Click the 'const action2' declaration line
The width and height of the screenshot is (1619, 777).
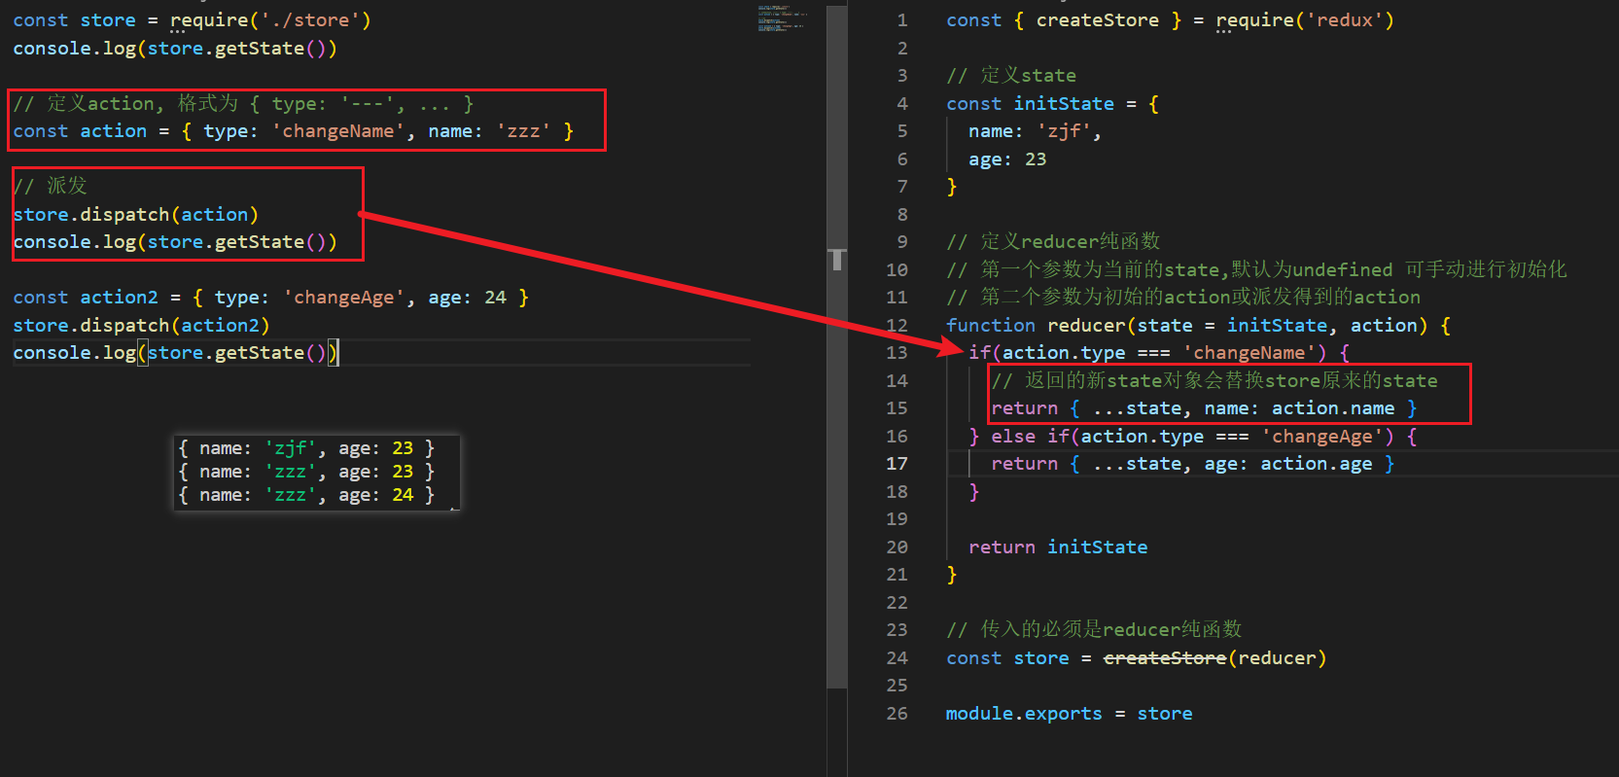pos(270,298)
